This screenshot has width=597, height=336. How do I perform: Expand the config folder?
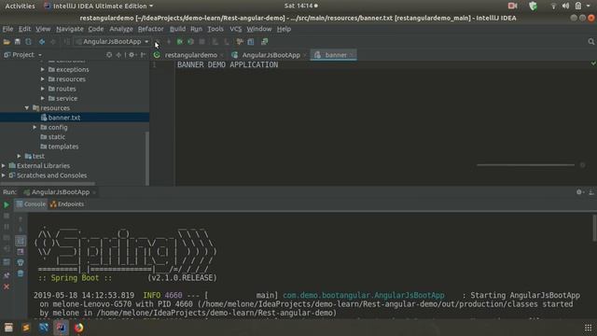tap(35, 127)
